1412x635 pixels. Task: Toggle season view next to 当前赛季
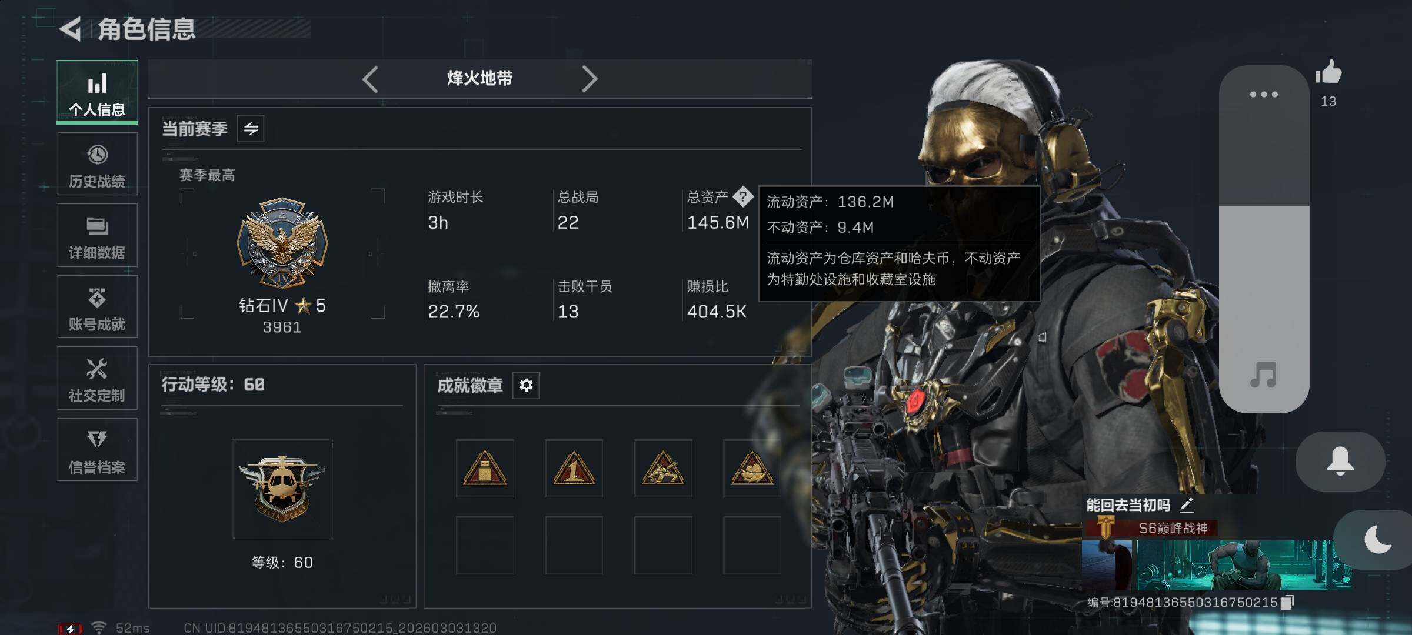coord(251,129)
